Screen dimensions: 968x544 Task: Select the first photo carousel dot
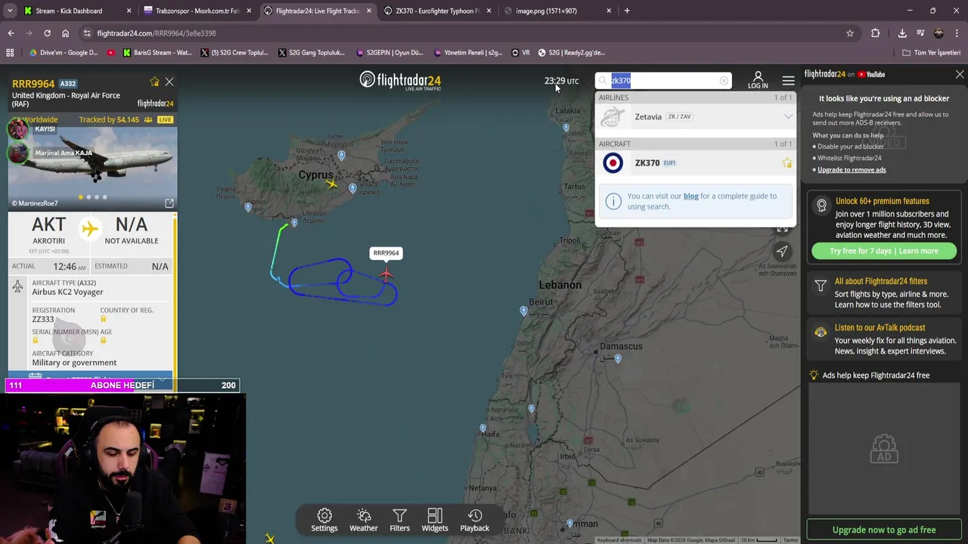coord(80,197)
